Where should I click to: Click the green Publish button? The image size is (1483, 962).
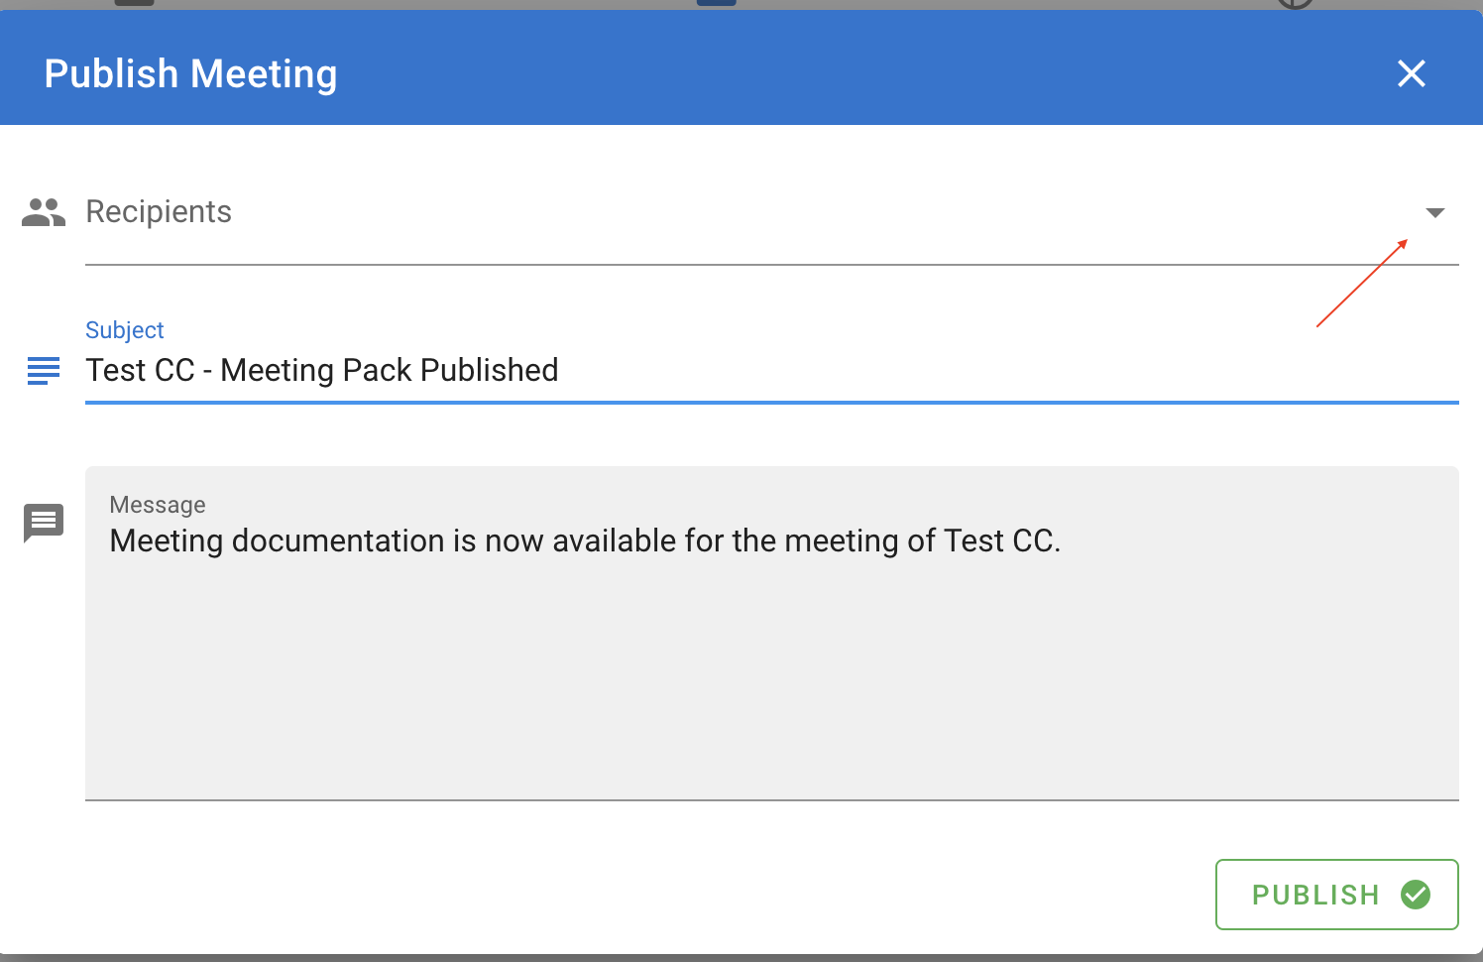click(x=1336, y=895)
